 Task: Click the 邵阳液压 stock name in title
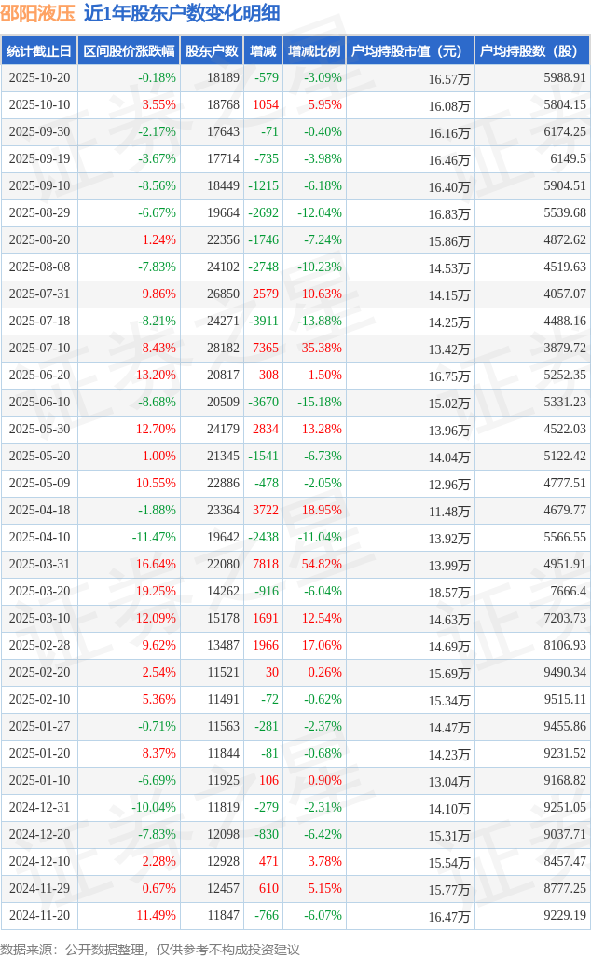tap(38, 13)
